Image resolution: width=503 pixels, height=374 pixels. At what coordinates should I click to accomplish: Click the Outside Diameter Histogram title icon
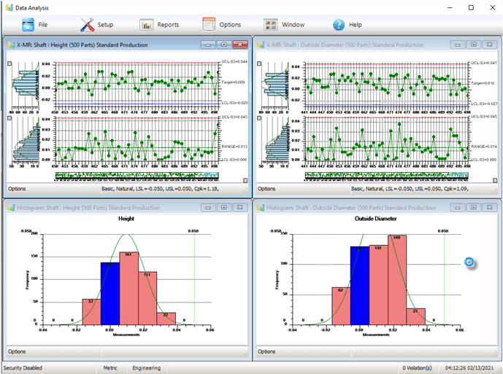point(260,208)
